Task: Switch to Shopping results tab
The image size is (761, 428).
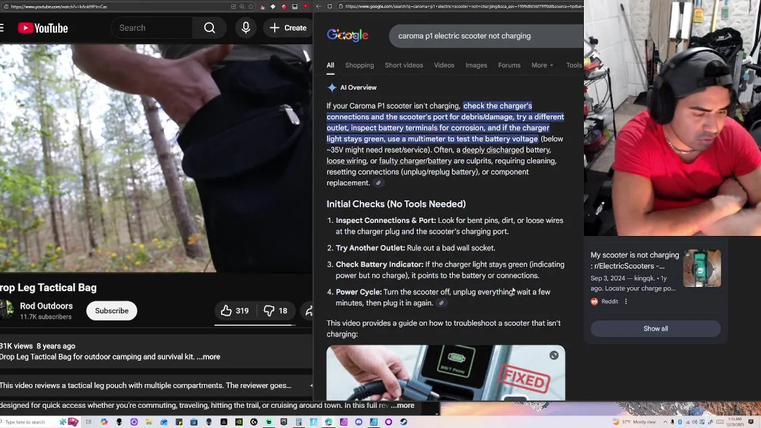Action: coord(359,65)
